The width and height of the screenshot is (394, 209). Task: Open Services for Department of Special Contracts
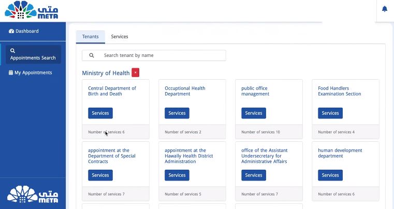coord(100,175)
